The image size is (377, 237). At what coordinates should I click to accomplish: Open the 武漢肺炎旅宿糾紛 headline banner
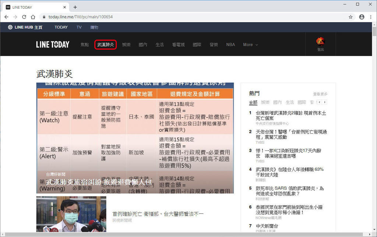[x=135, y=138]
